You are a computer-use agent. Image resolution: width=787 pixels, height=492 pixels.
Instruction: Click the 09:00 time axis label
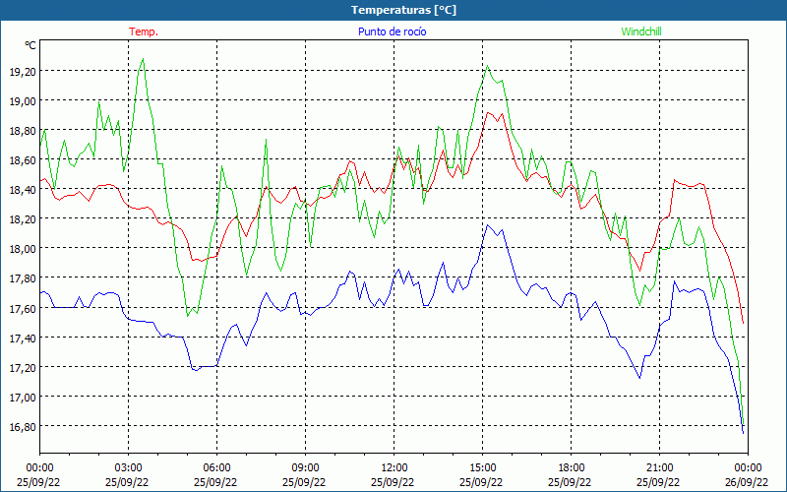point(305,468)
